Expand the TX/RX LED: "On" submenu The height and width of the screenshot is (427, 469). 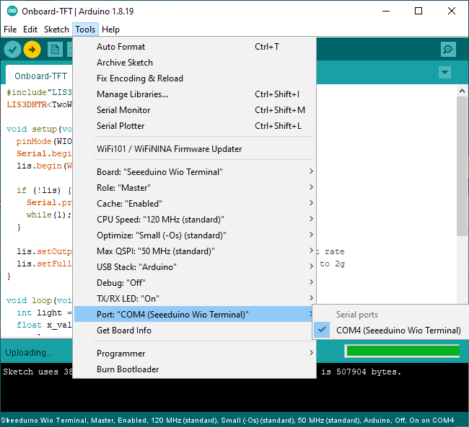(x=195, y=298)
